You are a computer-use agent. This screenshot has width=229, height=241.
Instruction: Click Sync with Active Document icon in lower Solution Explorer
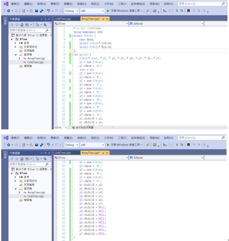pyautogui.click(x=45, y=159)
